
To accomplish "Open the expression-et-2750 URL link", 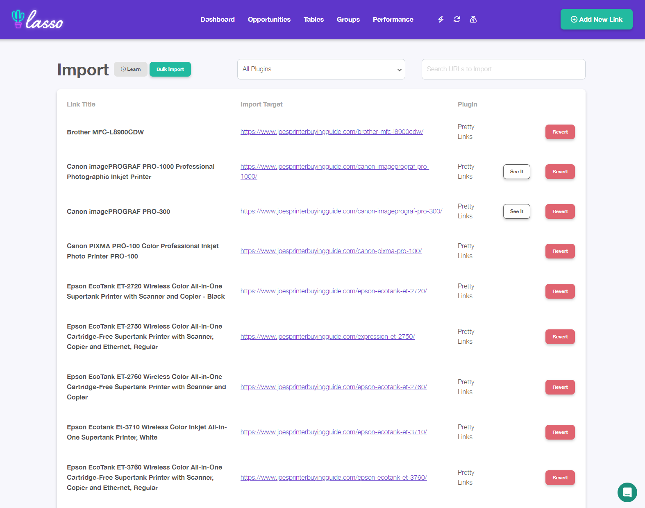I will click(x=328, y=336).
